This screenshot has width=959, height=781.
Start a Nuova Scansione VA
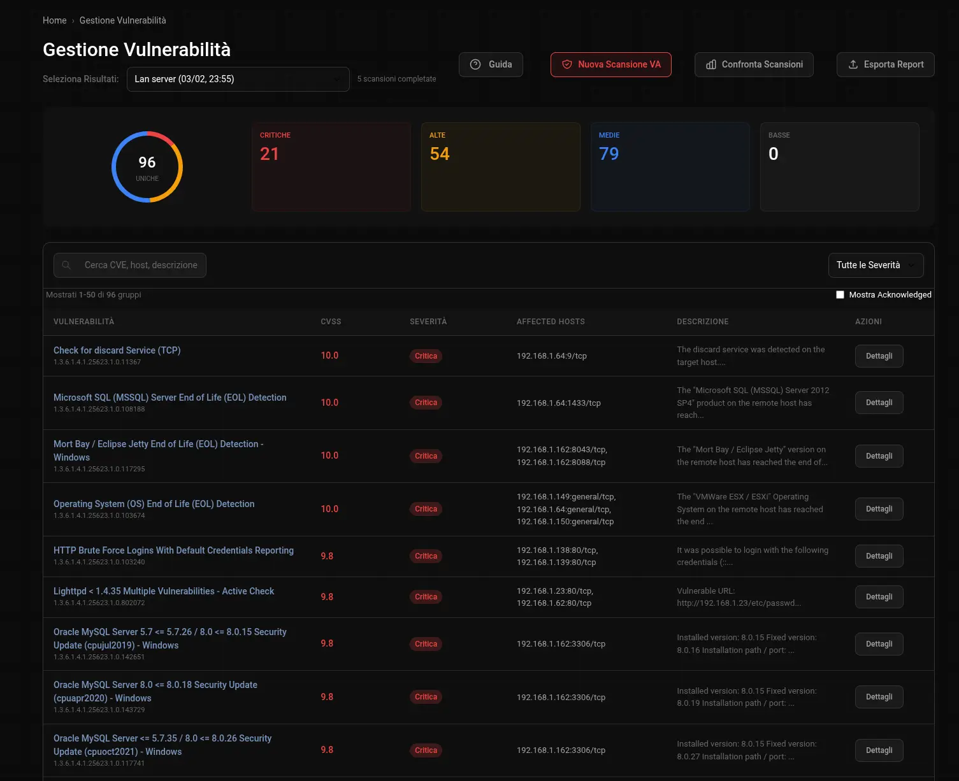pos(610,64)
